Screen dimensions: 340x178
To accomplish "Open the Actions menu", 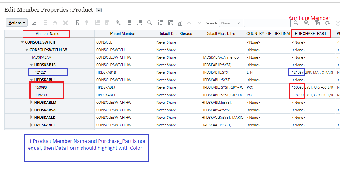I will click(17, 23).
